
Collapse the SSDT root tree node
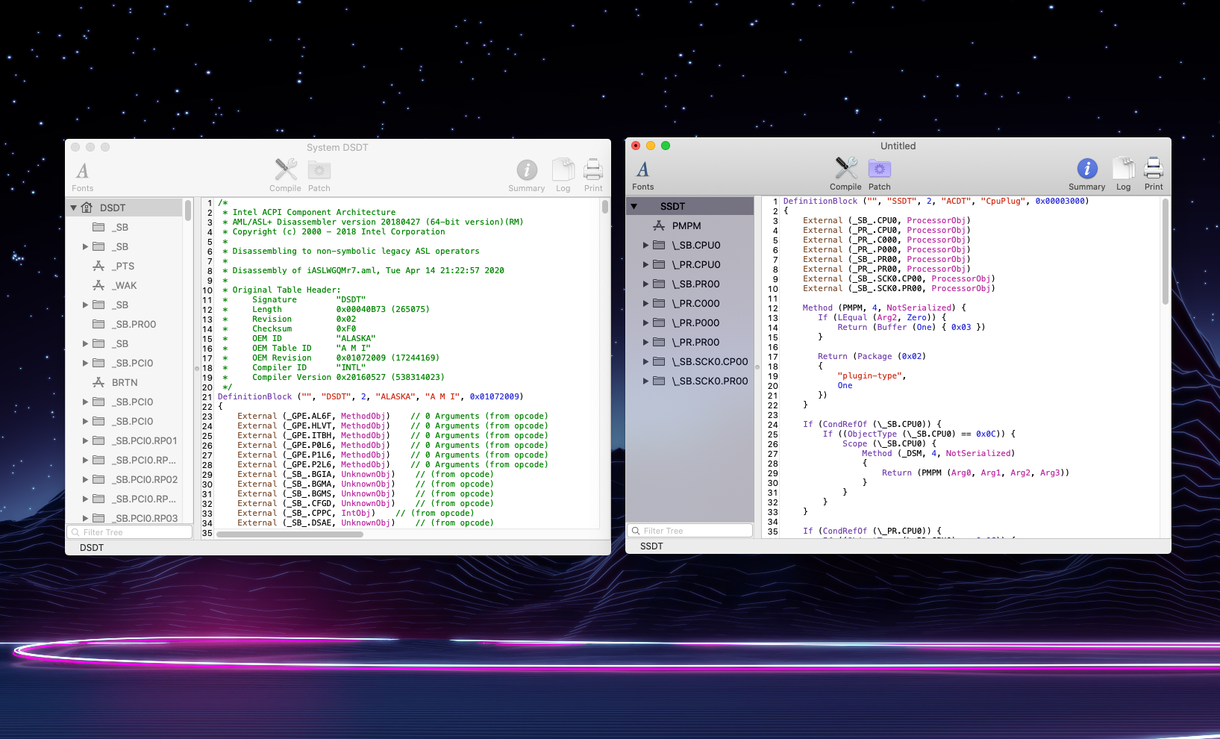[x=634, y=207]
